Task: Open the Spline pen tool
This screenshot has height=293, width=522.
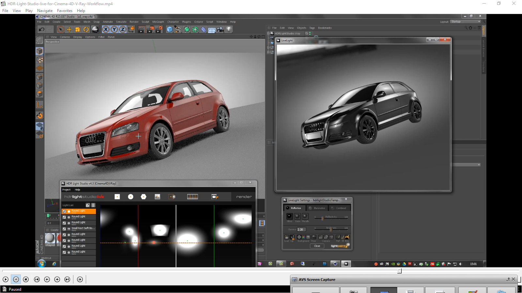Action: 178,29
